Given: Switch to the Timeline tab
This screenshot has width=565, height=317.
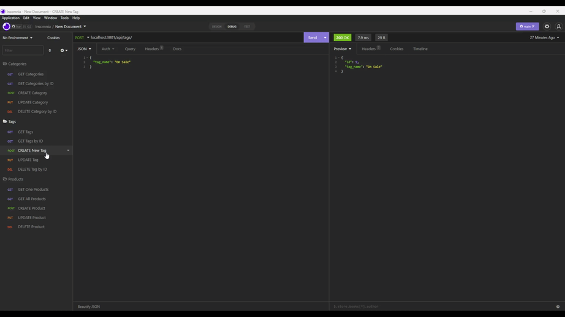Looking at the screenshot, I should [x=420, y=48].
